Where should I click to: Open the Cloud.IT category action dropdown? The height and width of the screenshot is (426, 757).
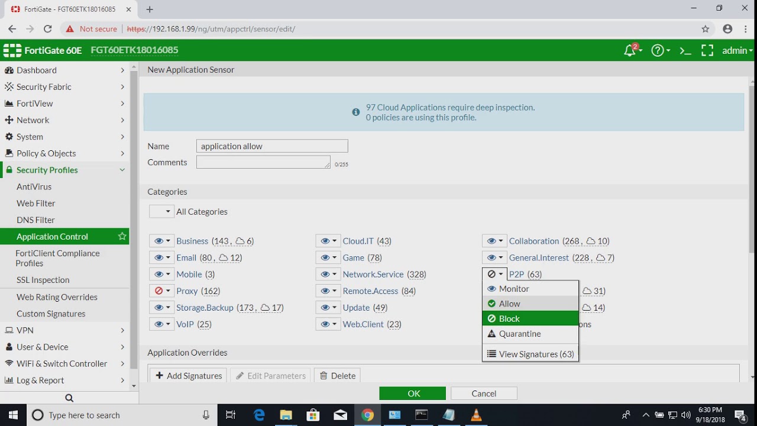click(x=328, y=241)
